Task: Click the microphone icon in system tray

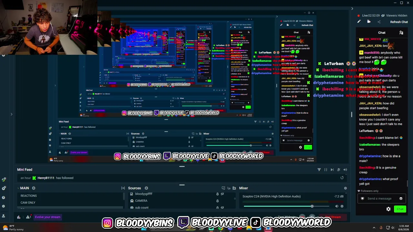Action: [x=381, y=227]
